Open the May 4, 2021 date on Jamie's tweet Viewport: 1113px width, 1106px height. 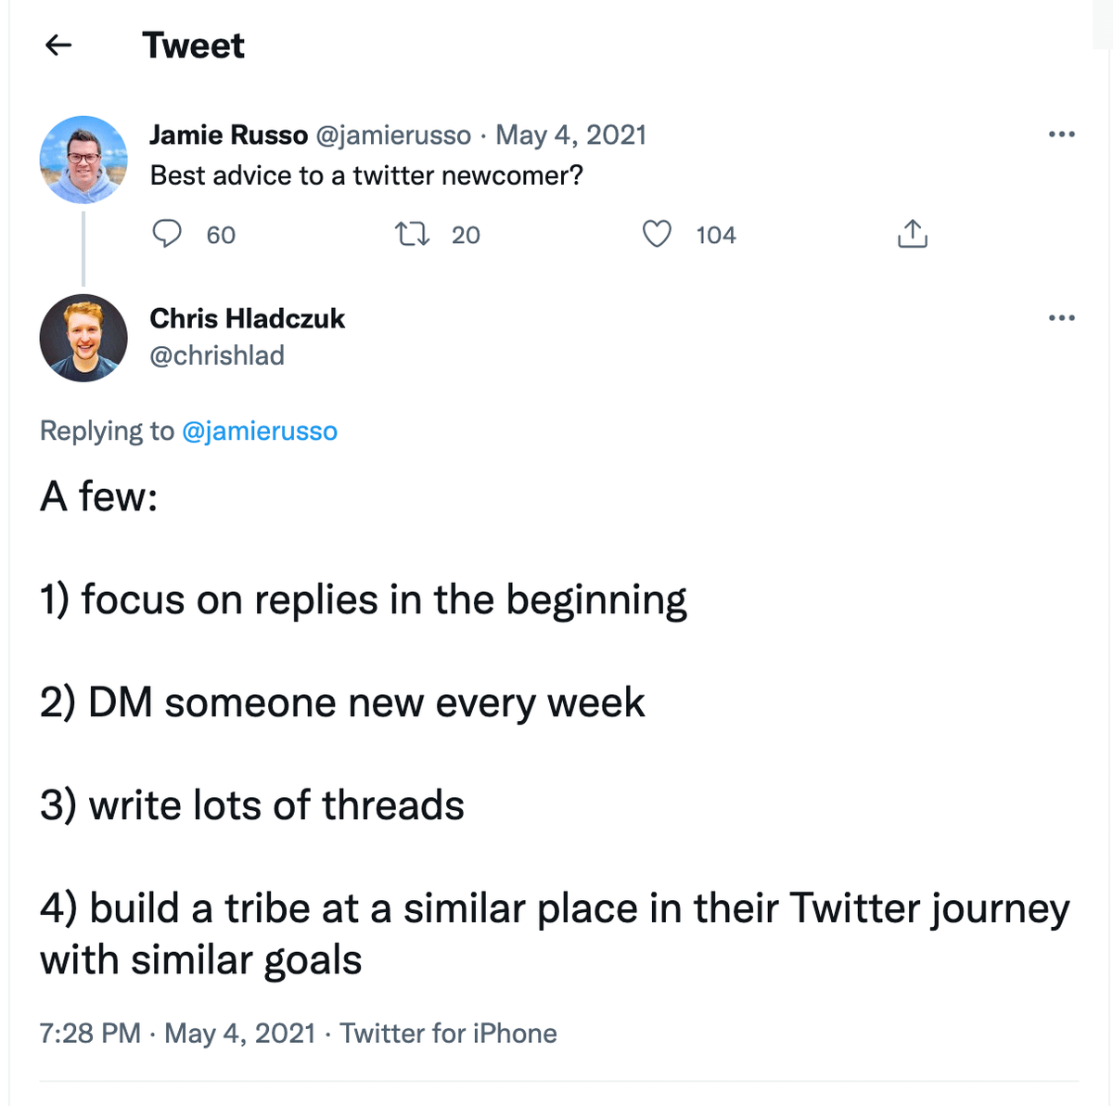(570, 135)
